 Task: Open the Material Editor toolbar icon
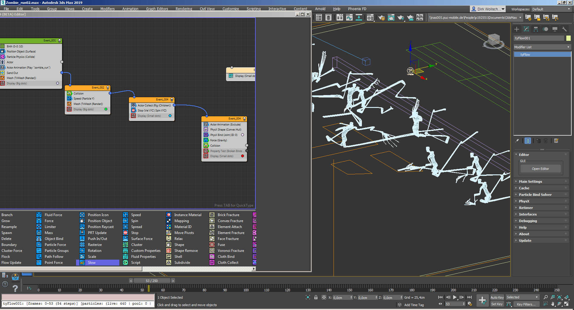(370, 18)
